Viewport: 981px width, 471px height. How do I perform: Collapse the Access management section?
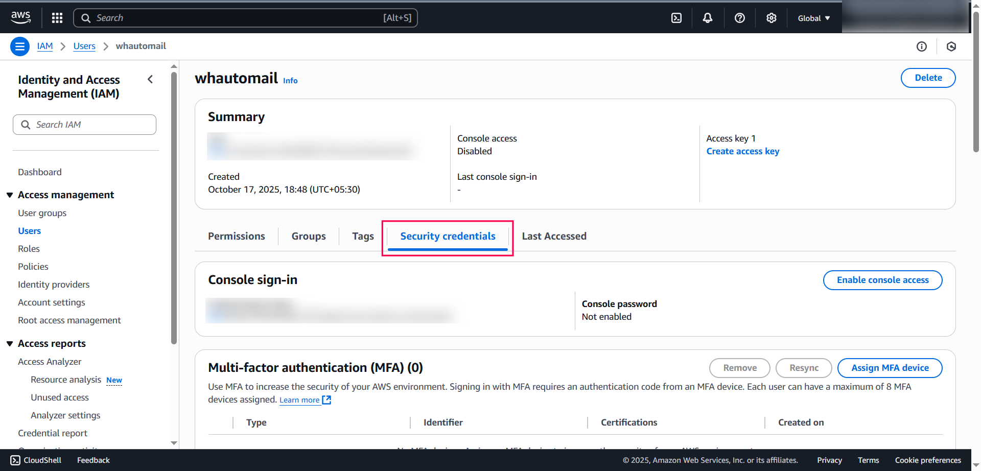click(x=10, y=195)
